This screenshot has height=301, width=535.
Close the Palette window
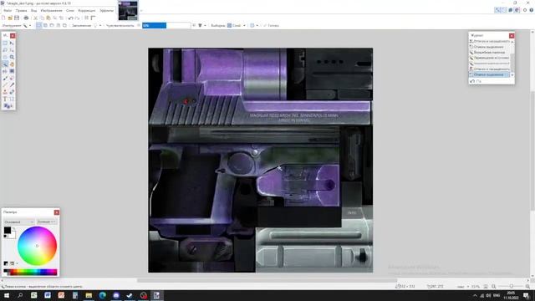(57, 212)
